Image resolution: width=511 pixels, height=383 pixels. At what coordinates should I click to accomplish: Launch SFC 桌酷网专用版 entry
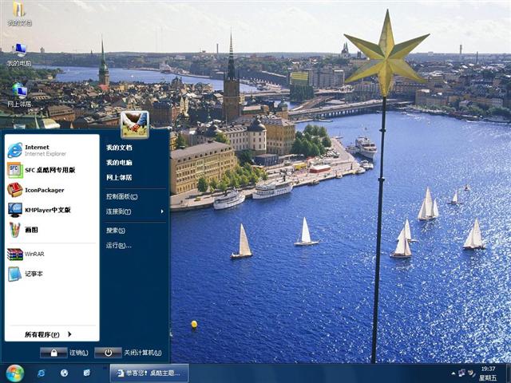tap(49, 170)
